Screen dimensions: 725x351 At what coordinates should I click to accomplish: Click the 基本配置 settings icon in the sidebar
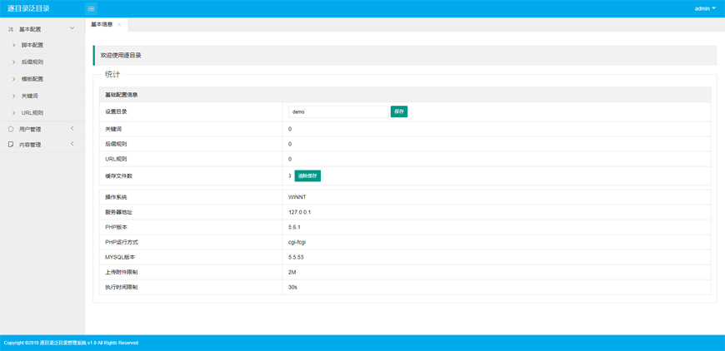tap(11, 29)
